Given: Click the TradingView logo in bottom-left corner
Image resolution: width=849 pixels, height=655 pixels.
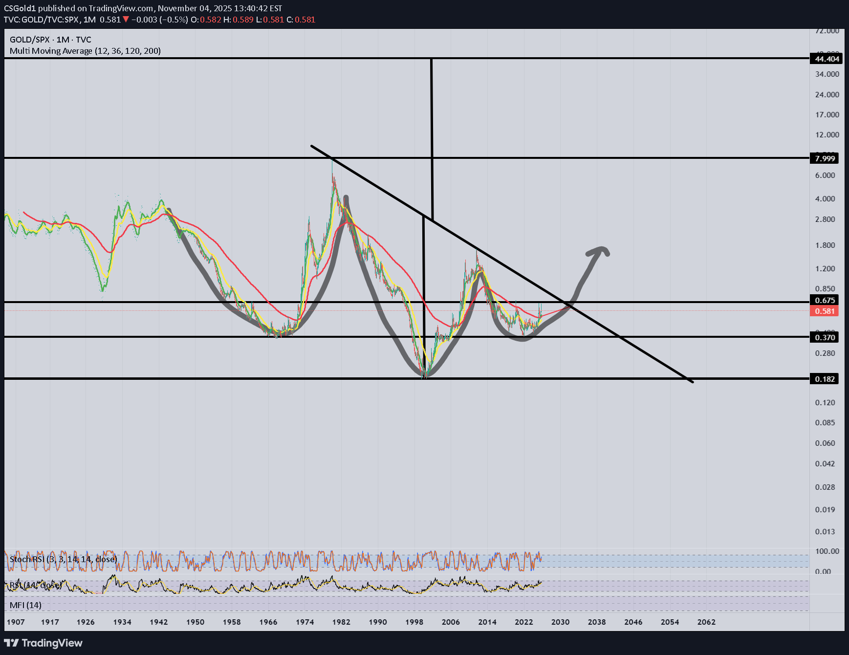Looking at the screenshot, I should (x=44, y=643).
